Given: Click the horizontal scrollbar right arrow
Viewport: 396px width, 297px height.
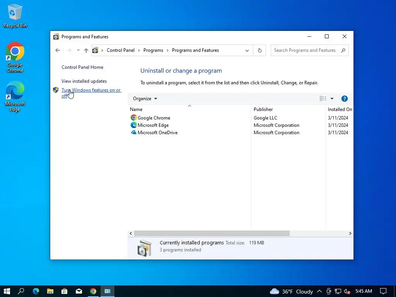Looking at the screenshot, I should [x=350, y=233].
